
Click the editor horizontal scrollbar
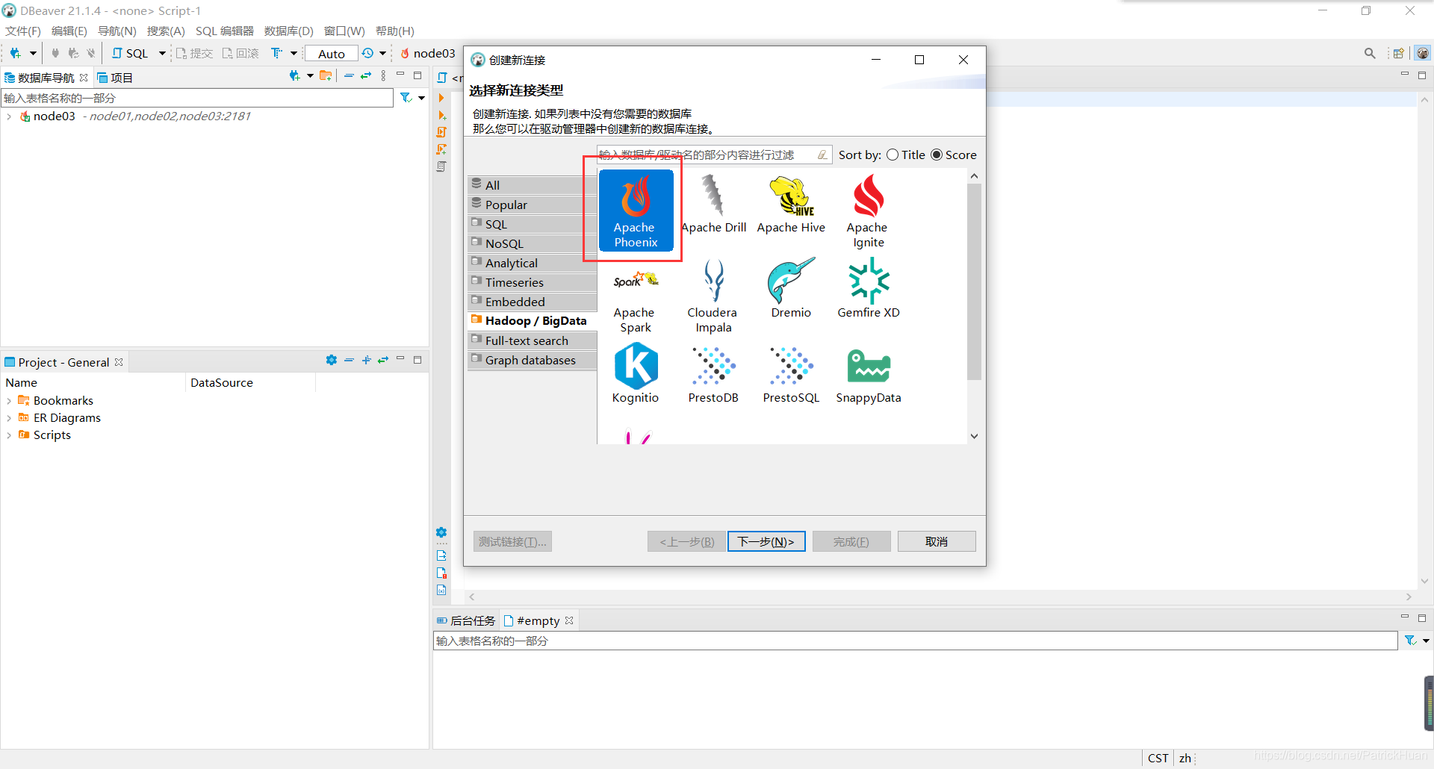[x=940, y=597]
